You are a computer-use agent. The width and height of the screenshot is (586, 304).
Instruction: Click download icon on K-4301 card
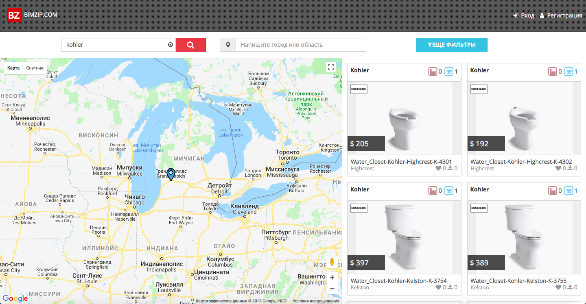[450, 168]
